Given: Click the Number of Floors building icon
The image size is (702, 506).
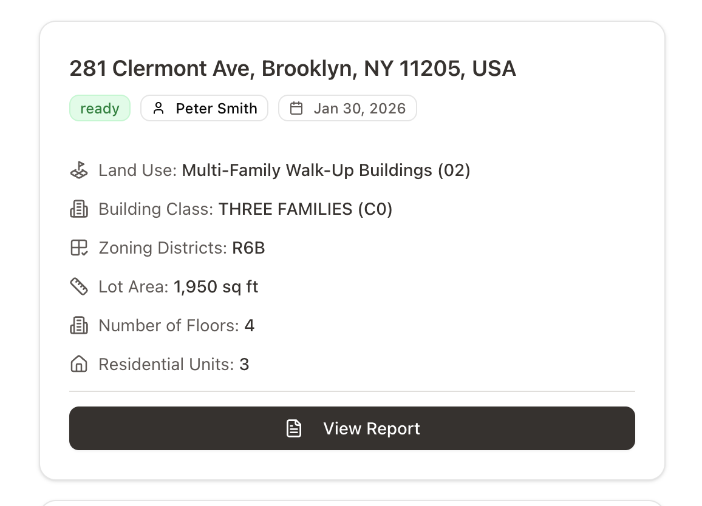Looking at the screenshot, I should tap(79, 325).
